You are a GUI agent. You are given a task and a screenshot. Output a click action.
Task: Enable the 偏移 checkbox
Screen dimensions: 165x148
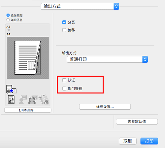64,30
